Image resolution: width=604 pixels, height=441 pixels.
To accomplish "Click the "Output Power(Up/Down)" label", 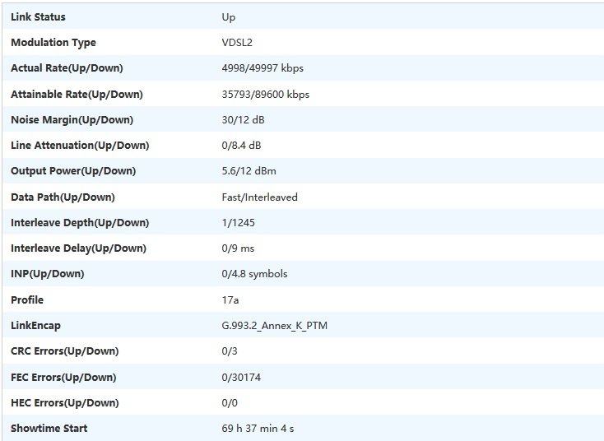I will pyautogui.click(x=73, y=171).
